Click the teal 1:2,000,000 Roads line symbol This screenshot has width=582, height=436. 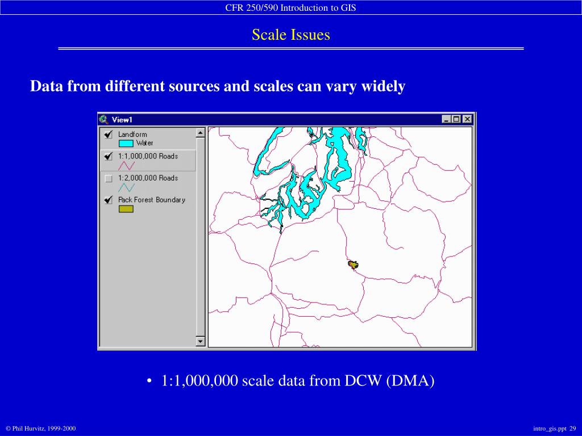click(x=127, y=187)
